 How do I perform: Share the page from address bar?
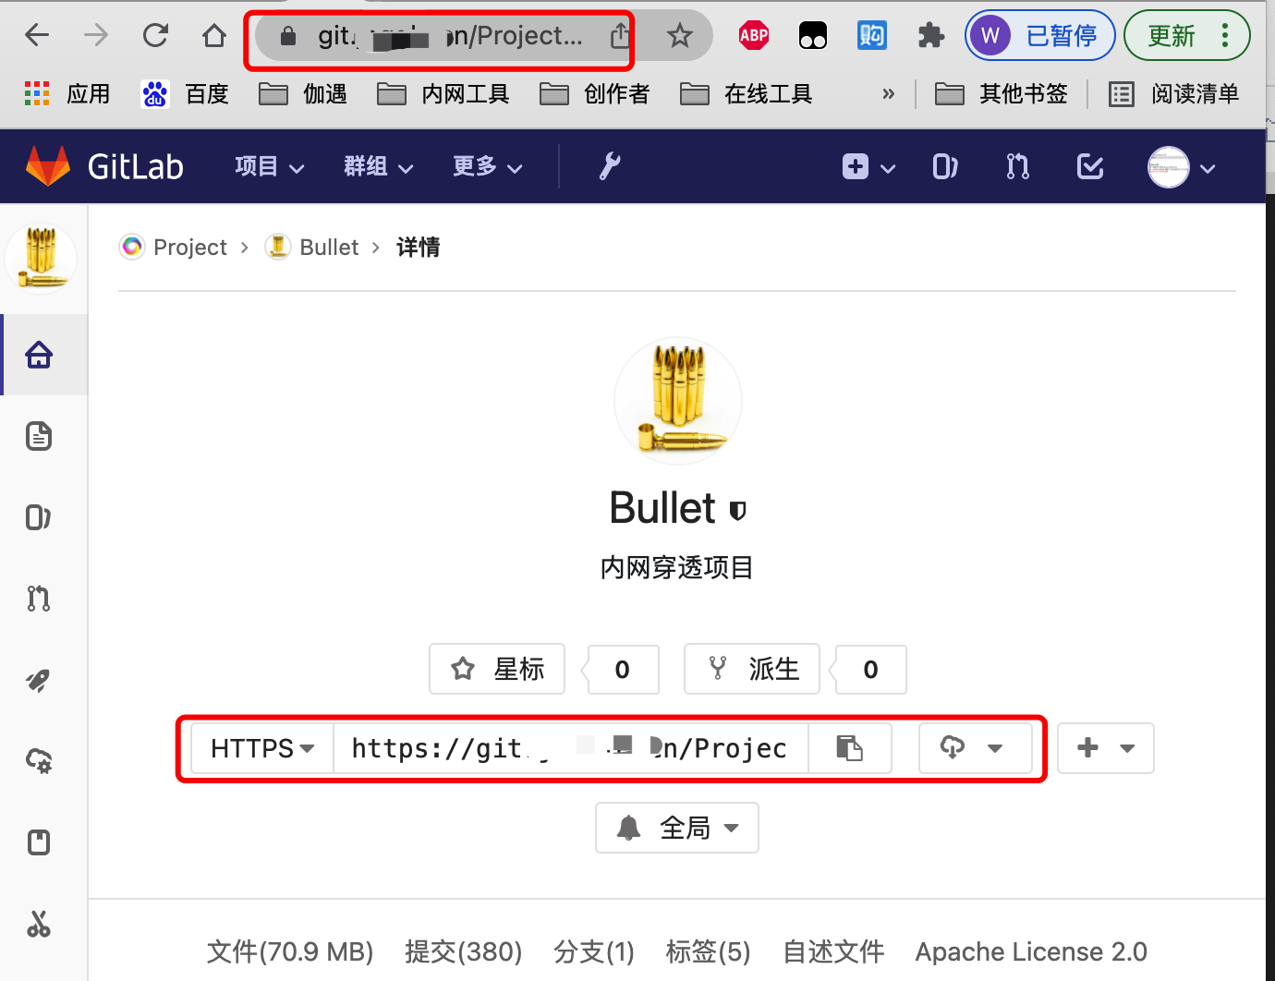pyautogui.click(x=620, y=36)
